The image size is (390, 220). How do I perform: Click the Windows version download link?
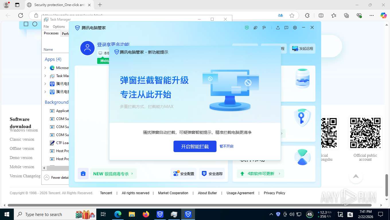[24, 130]
